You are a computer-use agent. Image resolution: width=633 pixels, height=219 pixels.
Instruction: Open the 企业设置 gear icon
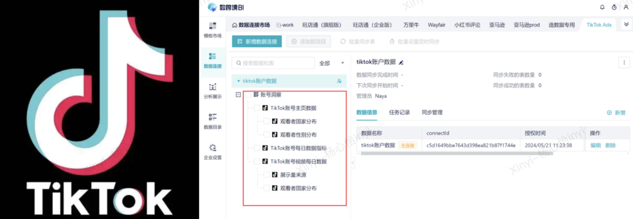pyautogui.click(x=213, y=148)
